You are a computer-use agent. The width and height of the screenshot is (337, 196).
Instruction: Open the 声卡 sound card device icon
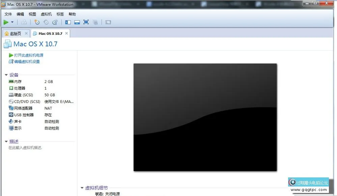click(x=11, y=121)
